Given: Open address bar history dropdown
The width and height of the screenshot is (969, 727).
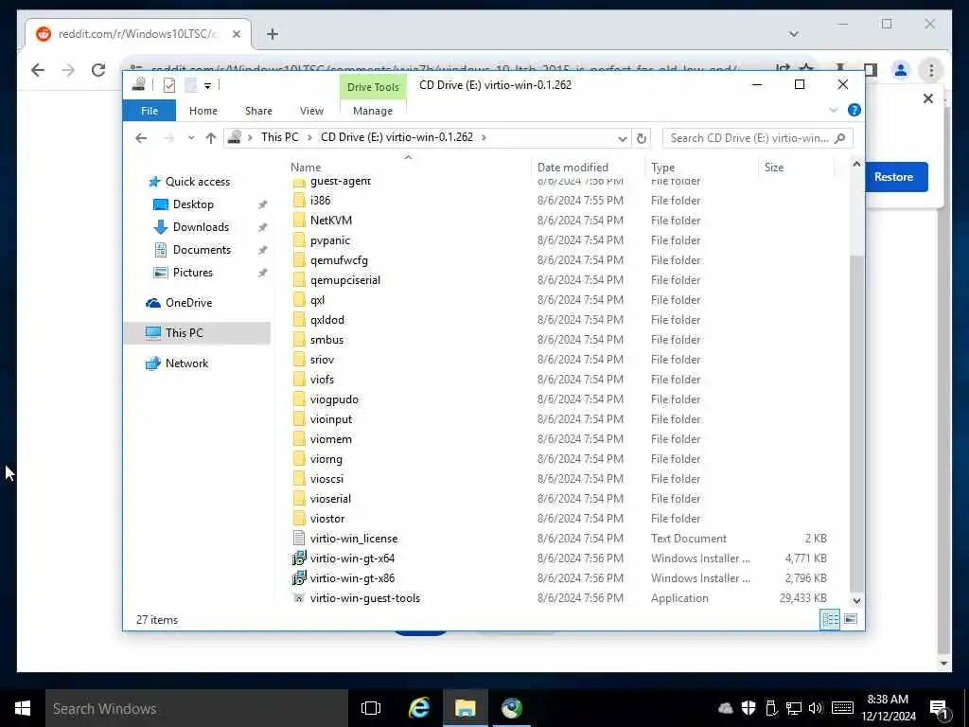Looking at the screenshot, I should point(623,138).
